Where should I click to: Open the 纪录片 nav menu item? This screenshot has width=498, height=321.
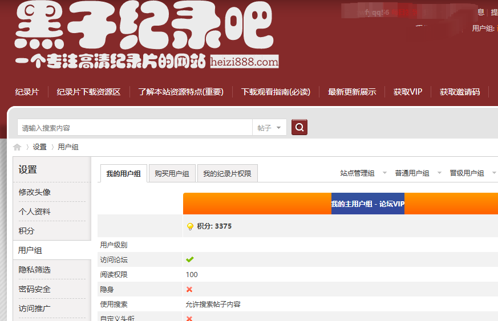(x=27, y=92)
